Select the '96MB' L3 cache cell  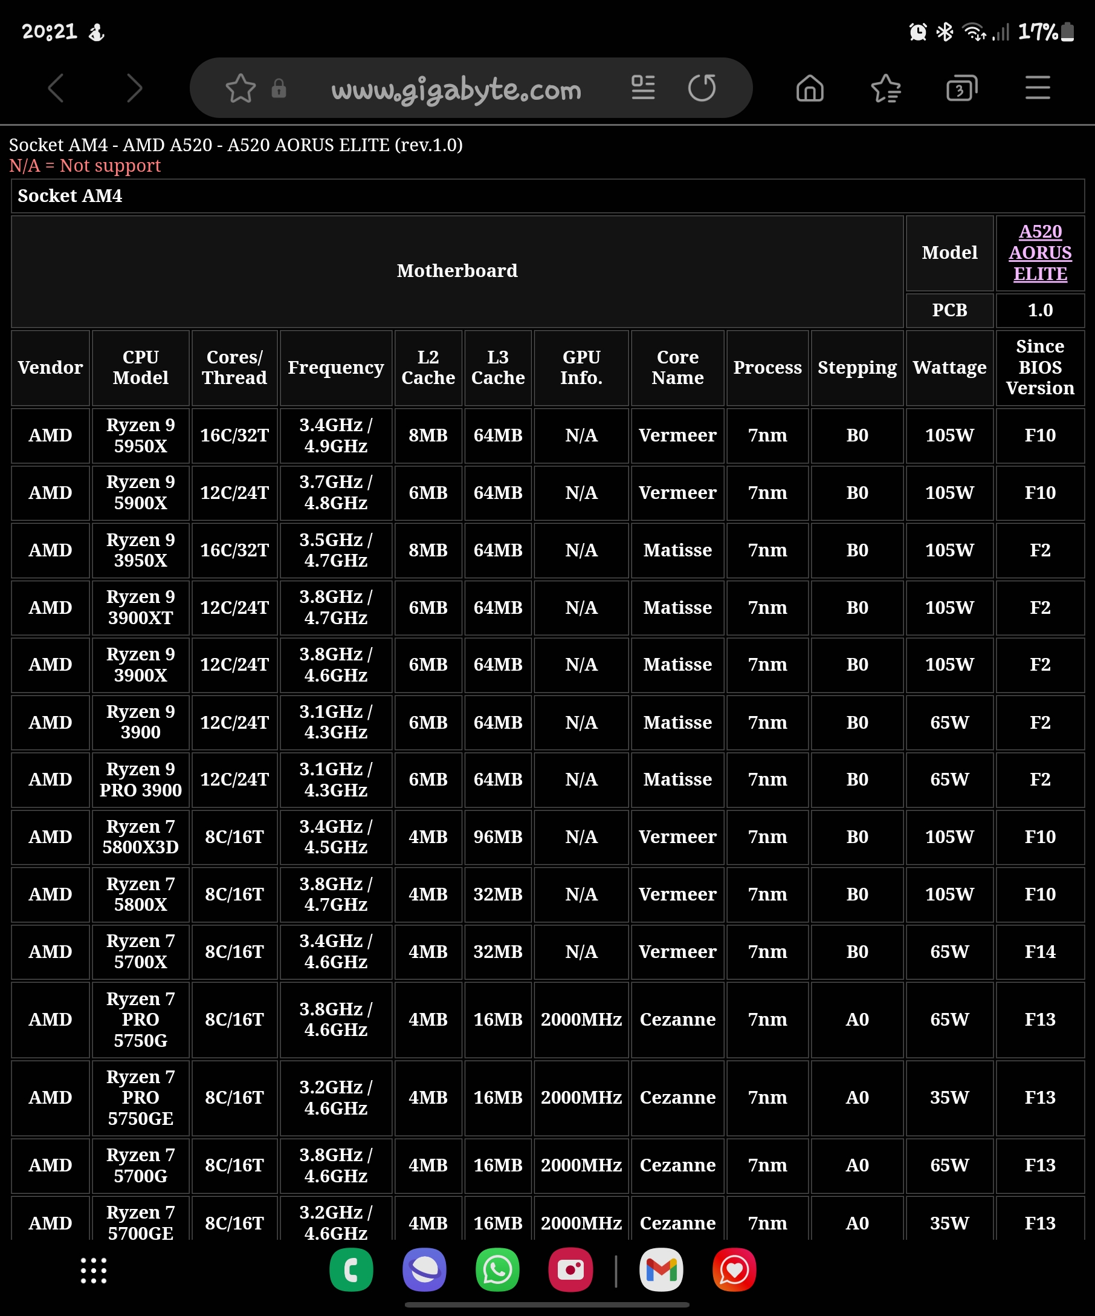tap(498, 837)
